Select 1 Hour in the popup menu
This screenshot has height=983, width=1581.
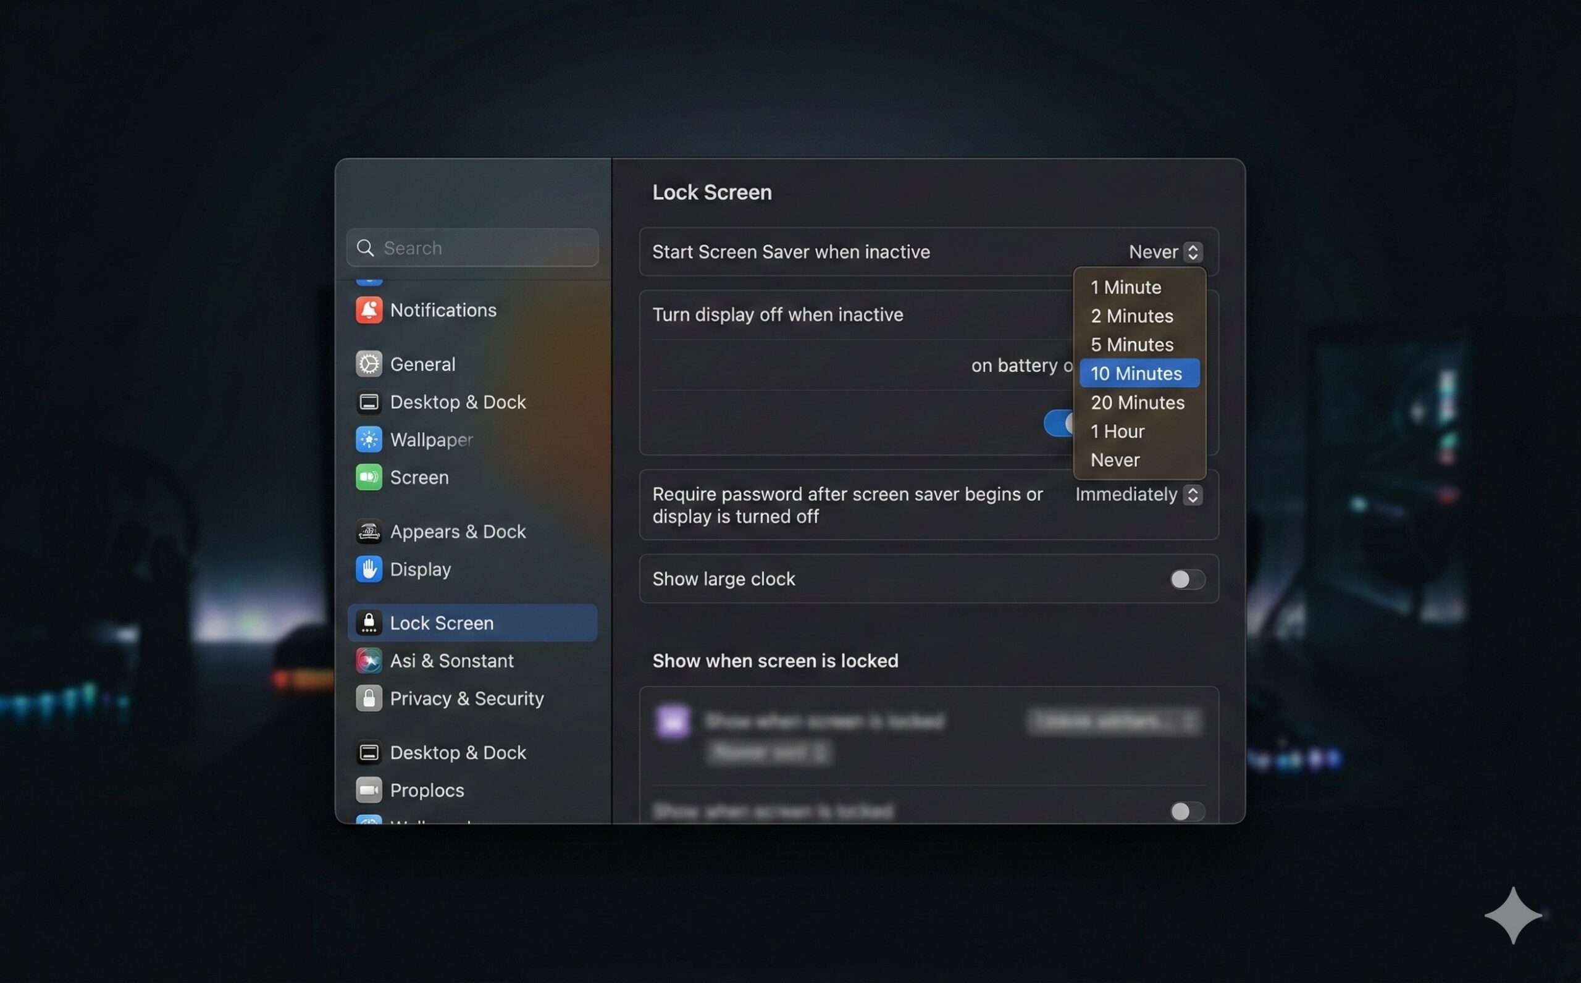(1117, 431)
